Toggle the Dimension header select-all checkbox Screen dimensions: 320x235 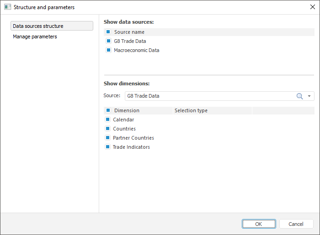coord(108,110)
